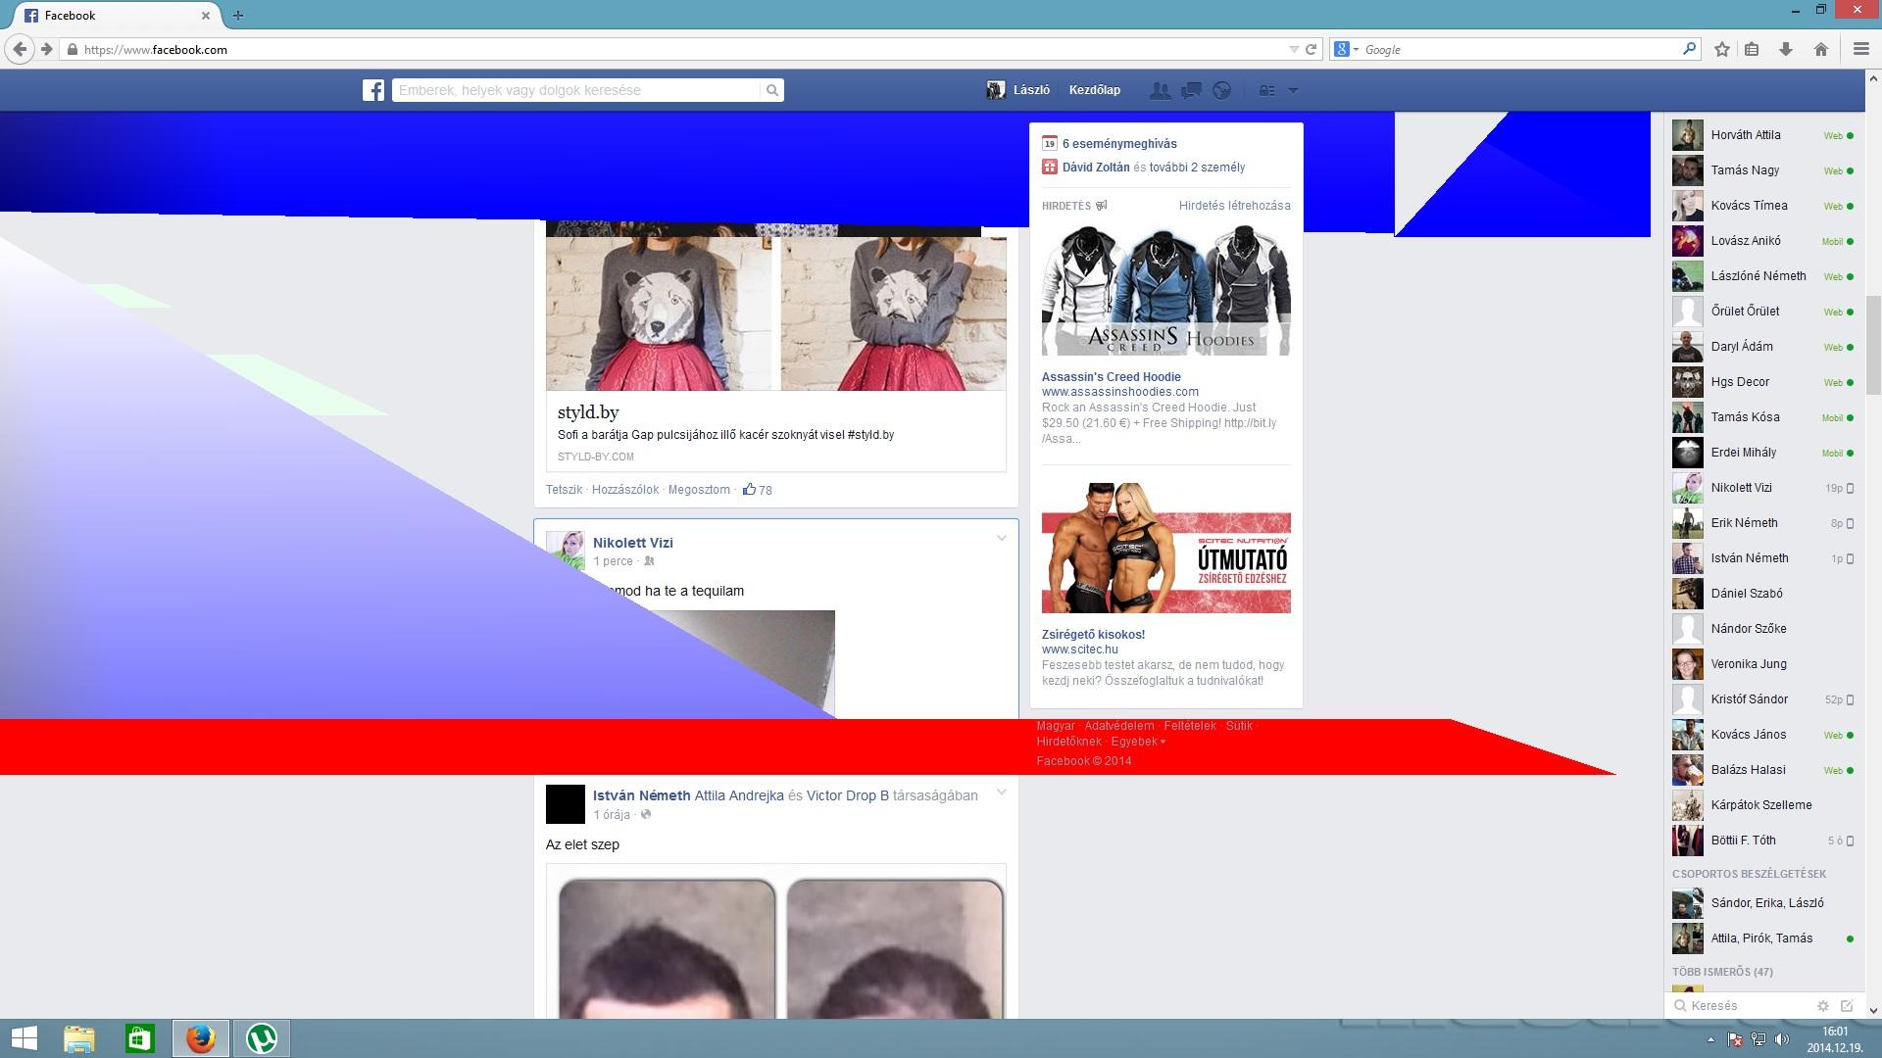Open Assassin's Creed Hoodies ad image
The height and width of the screenshot is (1058, 1882).
point(1165,290)
